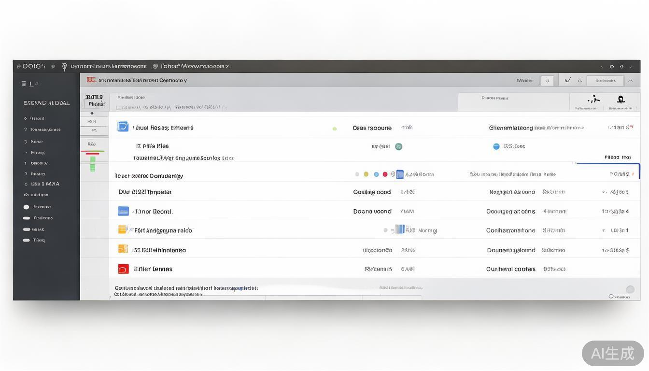Collapse the panel with the top-right up chevron
The width and height of the screenshot is (649, 371).
pyautogui.click(x=631, y=81)
